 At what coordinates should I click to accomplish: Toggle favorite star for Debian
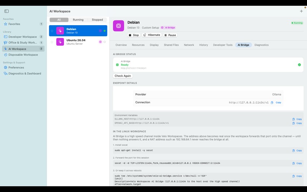pyautogui.click(x=52, y=31)
